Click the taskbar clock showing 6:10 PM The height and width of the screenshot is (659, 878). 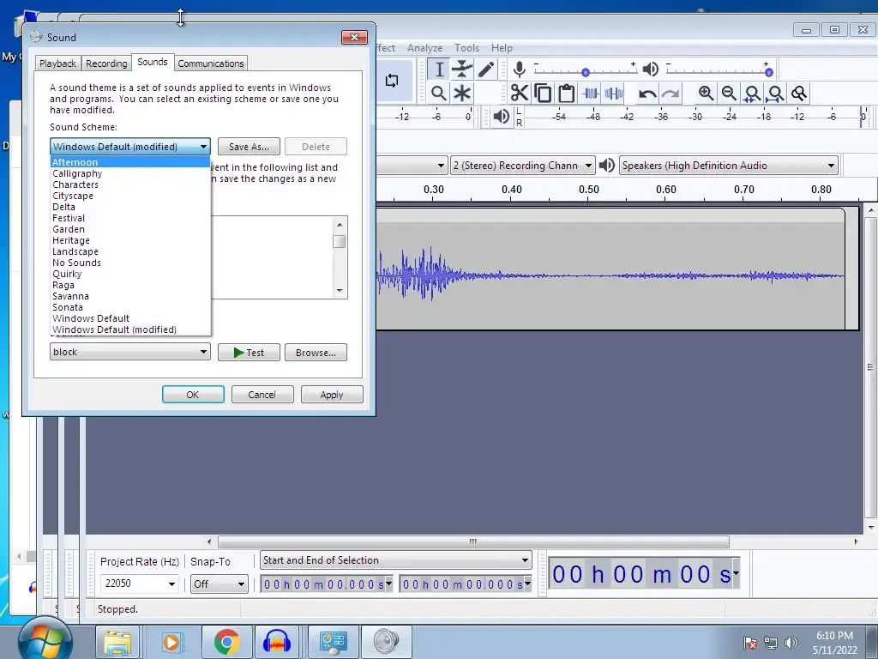tap(834, 643)
